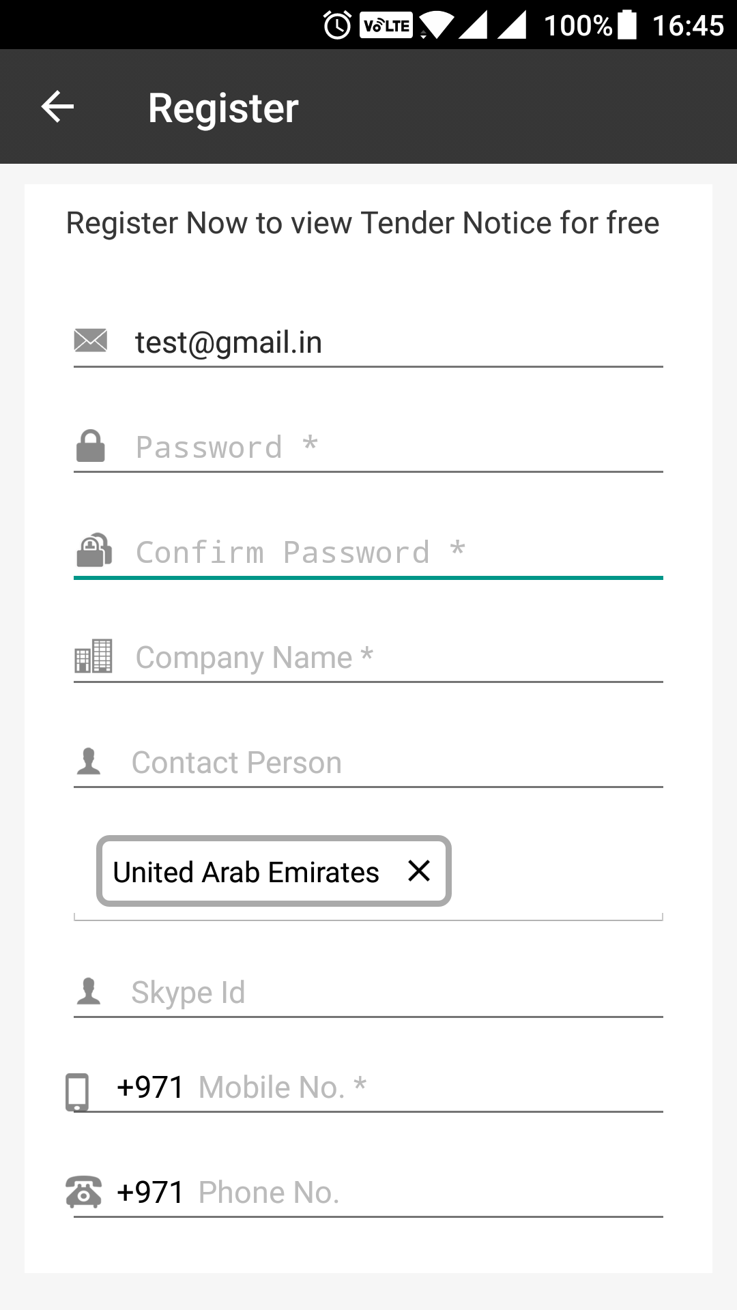Tap the confirm password double-lock icon
Image resolution: width=737 pixels, height=1310 pixels.
tap(93, 551)
